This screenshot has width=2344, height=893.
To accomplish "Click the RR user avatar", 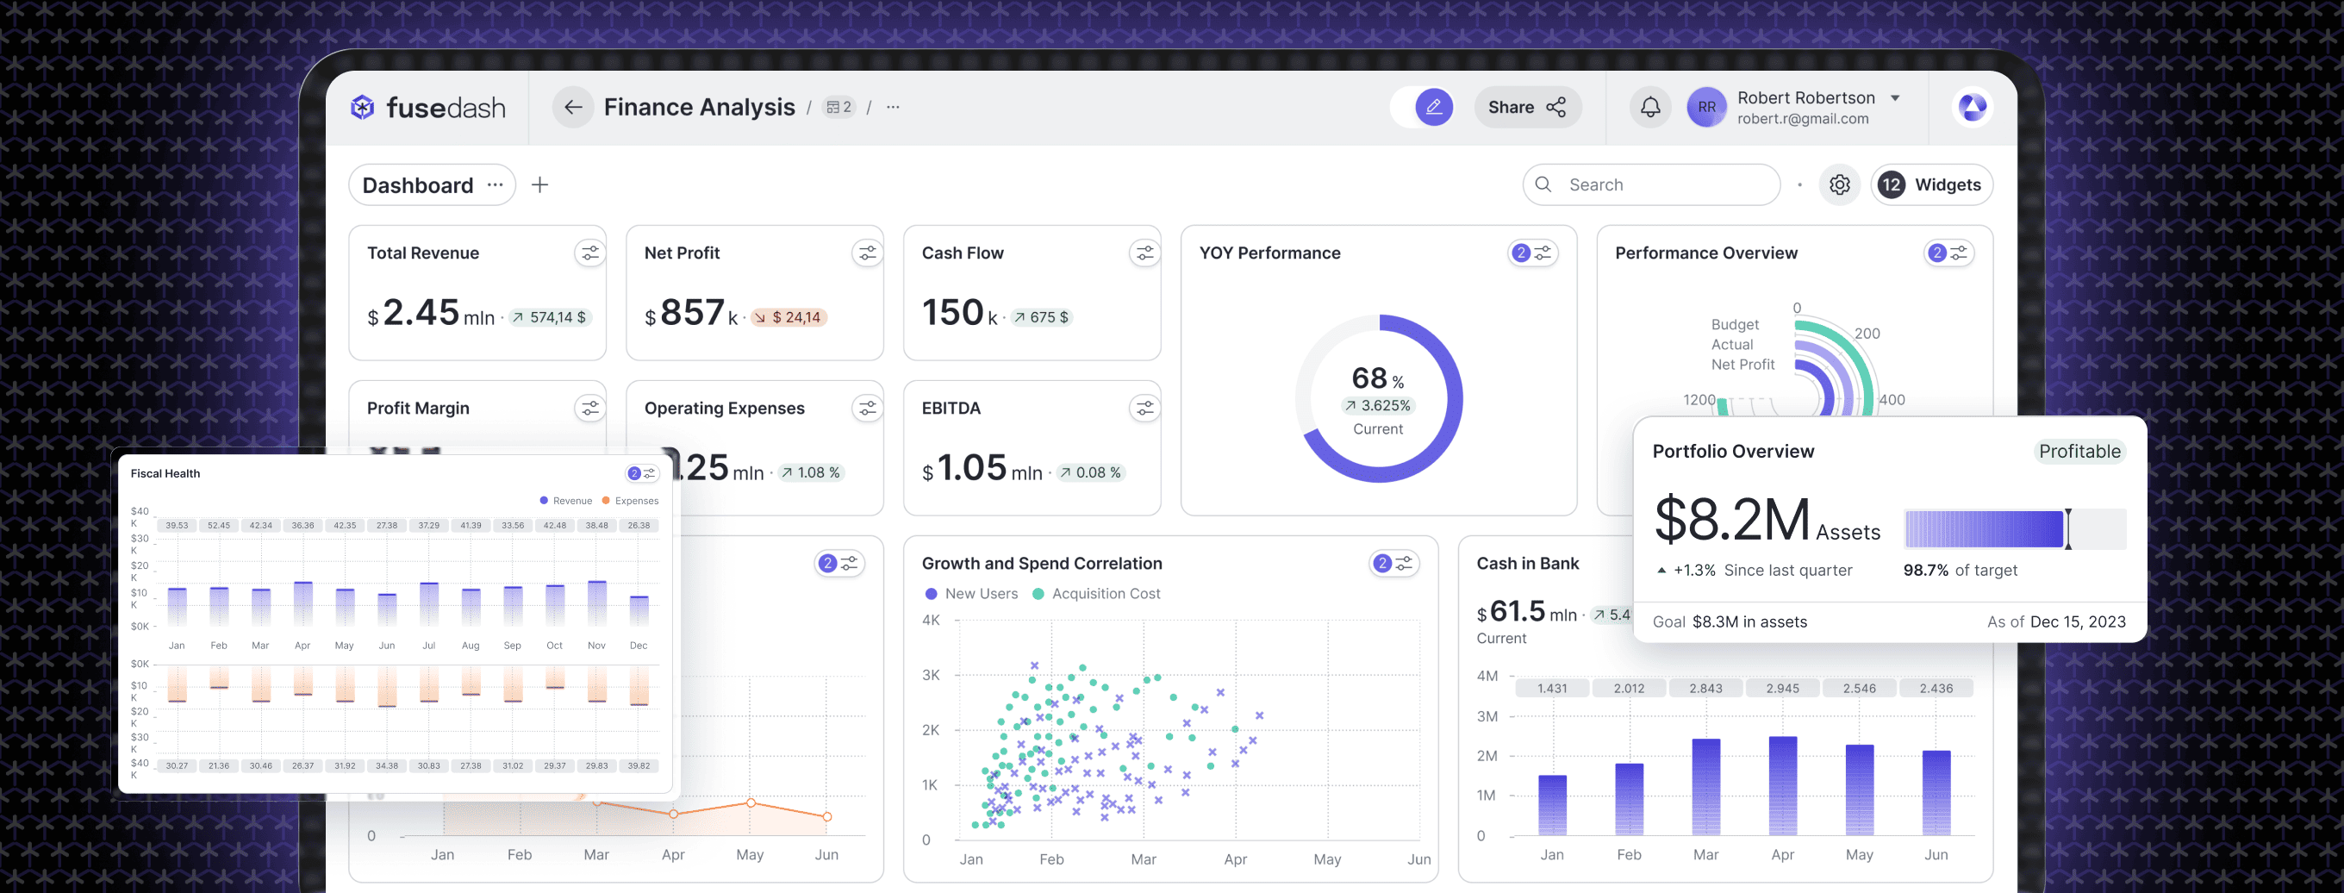I will [x=1706, y=108].
